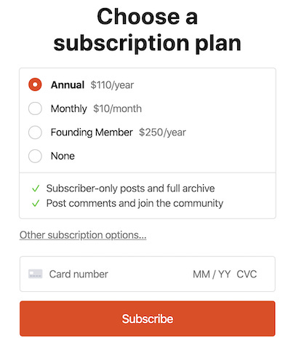Select the Annual plan radio button
Screen dimensions: 291x348
35,84
